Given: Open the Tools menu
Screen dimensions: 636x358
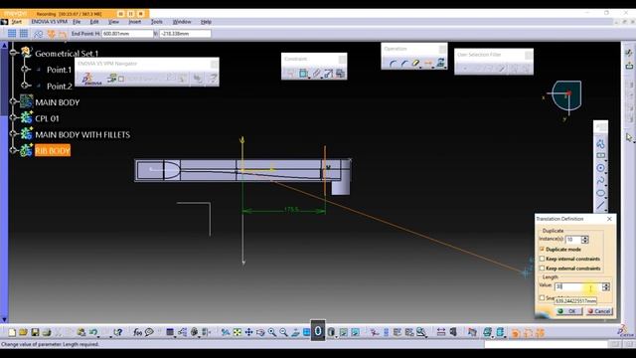Looking at the screenshot, I should (x=157, y=22).
